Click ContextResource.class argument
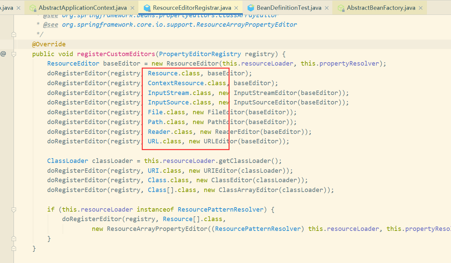This screenshot has height=263, width=451. [x=187, y=83]
